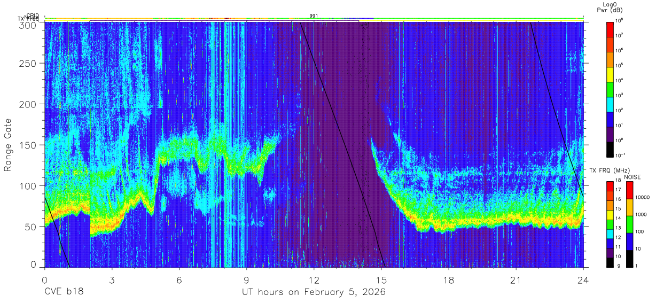Click the '50' tick label on Range Gate axis

[x=32, y=226]
